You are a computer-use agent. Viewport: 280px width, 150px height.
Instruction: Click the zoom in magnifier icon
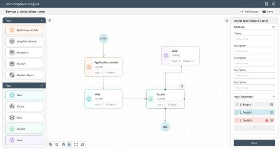coord(50,144)
